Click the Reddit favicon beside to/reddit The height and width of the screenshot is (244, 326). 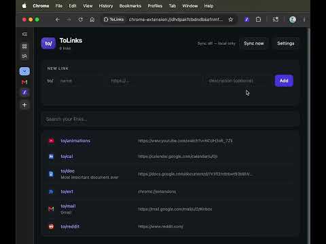(x=52, y=226)
